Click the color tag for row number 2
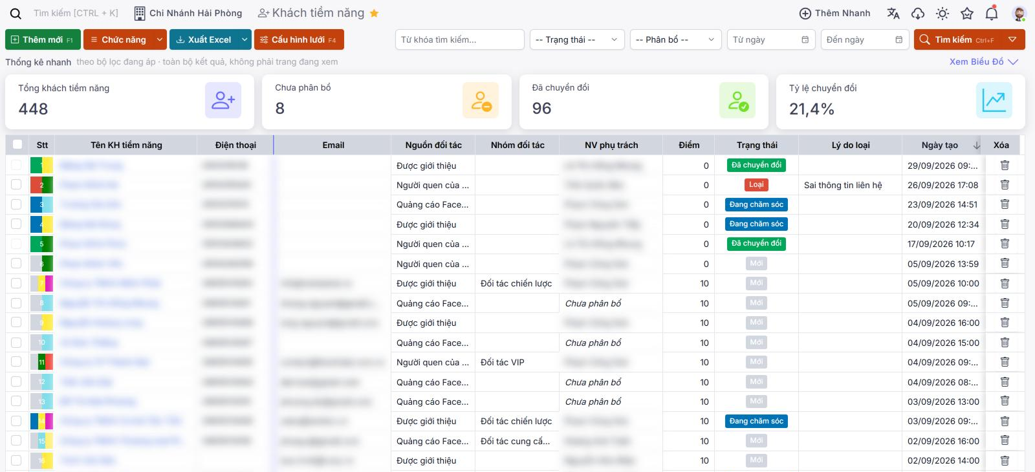 tap(41, 185)
